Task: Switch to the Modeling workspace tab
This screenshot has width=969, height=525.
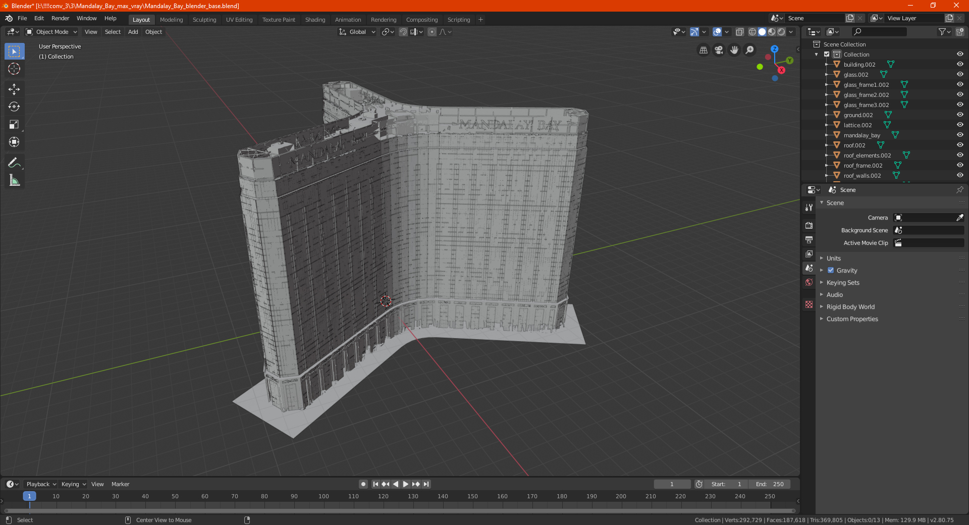Action: 171,20
